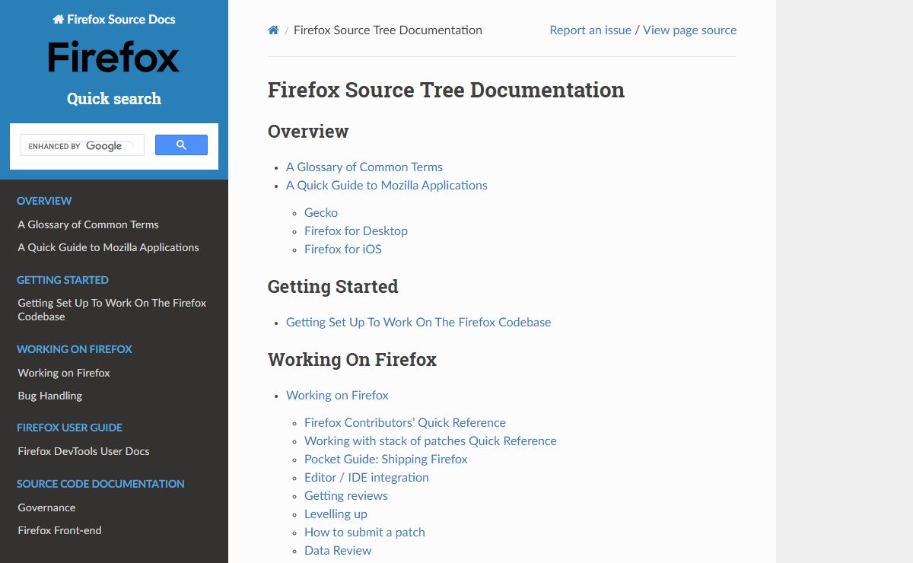Open Firefox DevTools User Docs sidebar item
913x563 pixels.
pos(84,451)
